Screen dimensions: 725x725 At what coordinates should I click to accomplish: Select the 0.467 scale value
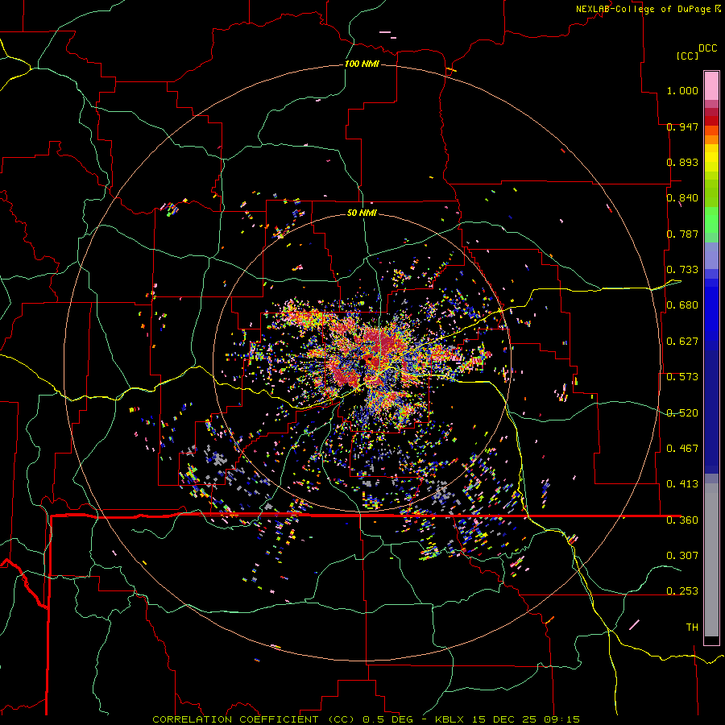pos(682,449)
